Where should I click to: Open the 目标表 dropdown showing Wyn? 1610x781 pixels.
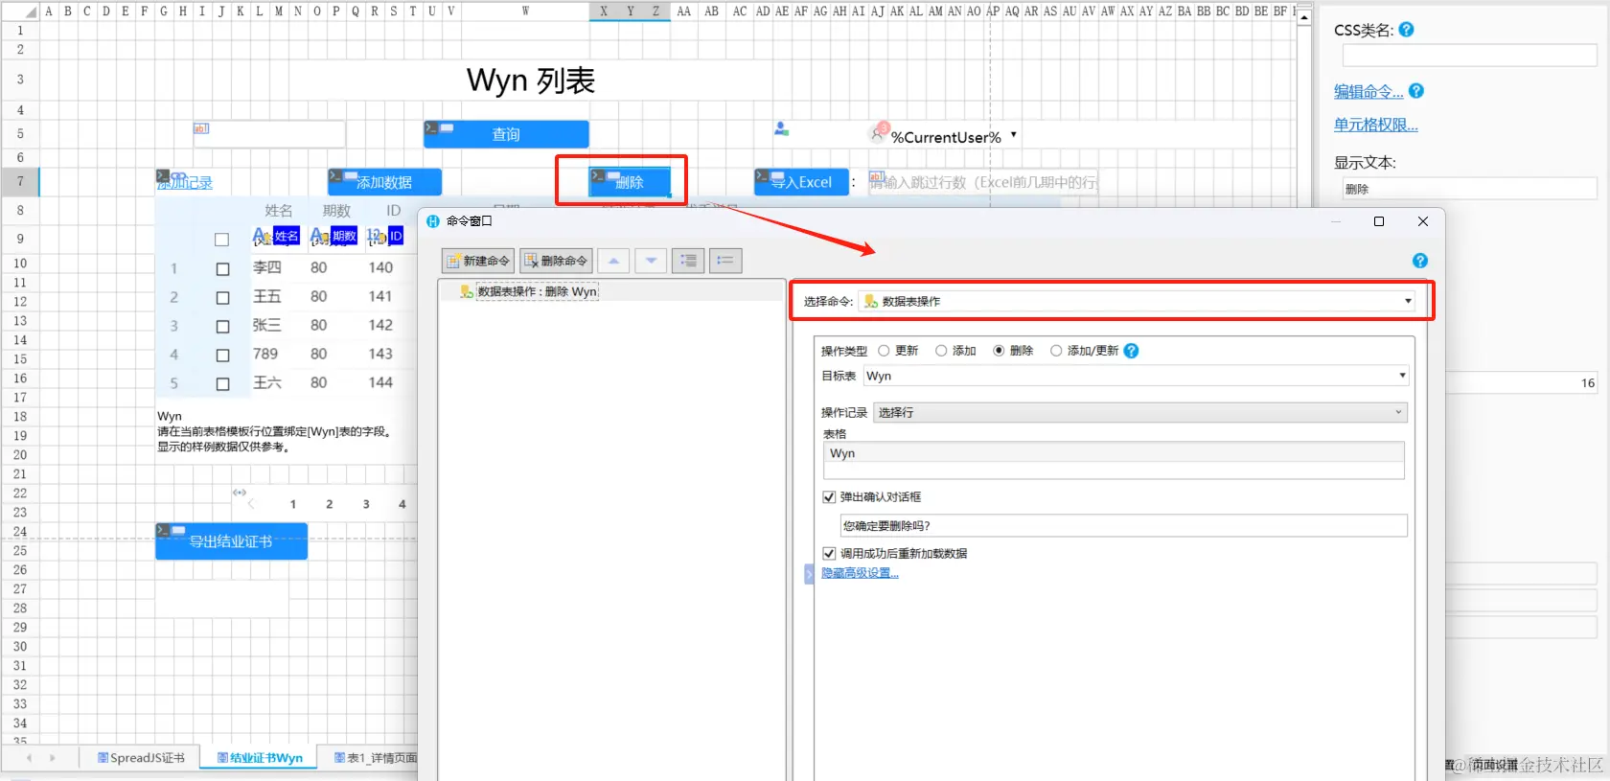1136,376
